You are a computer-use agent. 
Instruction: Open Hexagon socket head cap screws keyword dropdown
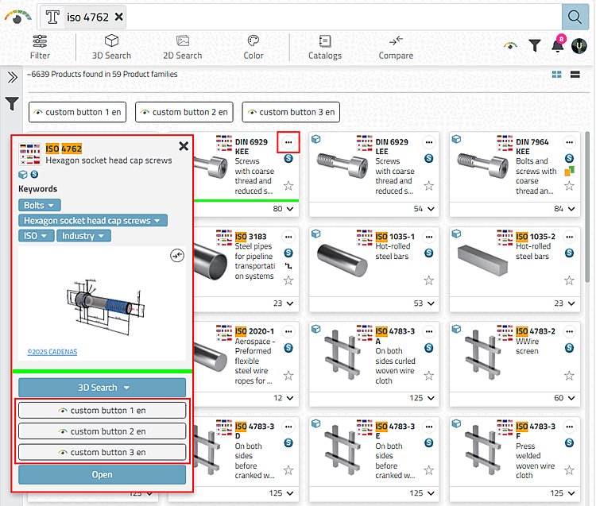pyautogui.click(x=93, y=220)
